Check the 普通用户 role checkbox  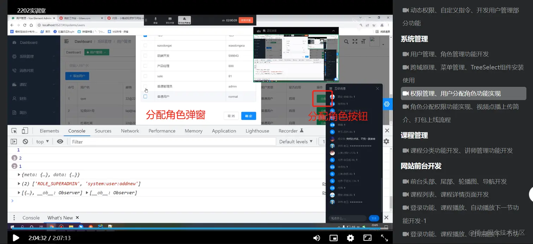point(145,96)
